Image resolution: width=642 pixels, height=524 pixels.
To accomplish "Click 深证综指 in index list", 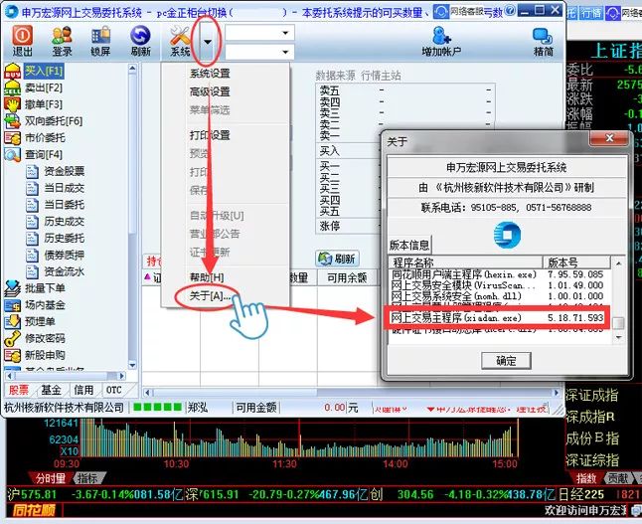I will pyautogui.click(x=592, y=459).
